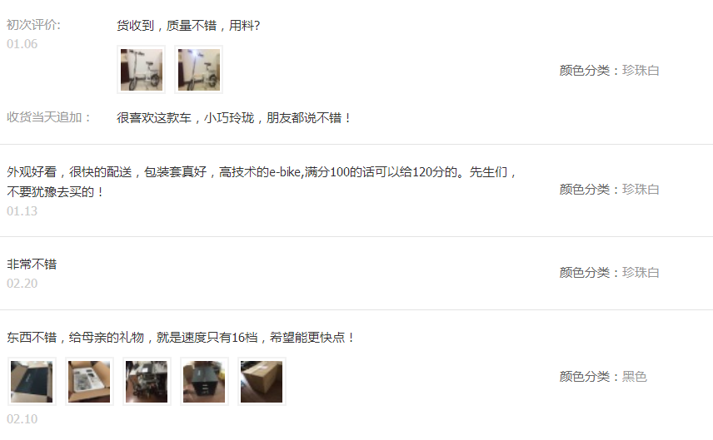The height and width of the screenshot is (440, 713).
Task: Select the 收货当天追加 label
Action: point(48,117)
